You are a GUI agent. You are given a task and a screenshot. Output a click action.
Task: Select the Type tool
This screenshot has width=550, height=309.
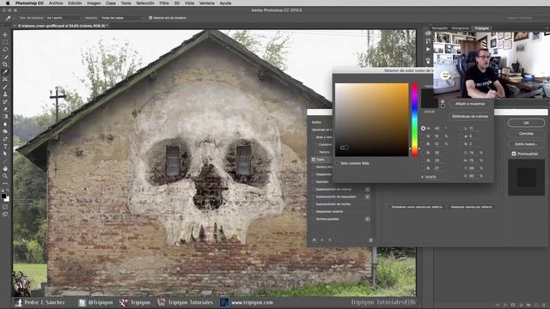[x=5, y=147]
